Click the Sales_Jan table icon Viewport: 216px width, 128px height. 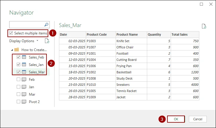click(24, 64)
